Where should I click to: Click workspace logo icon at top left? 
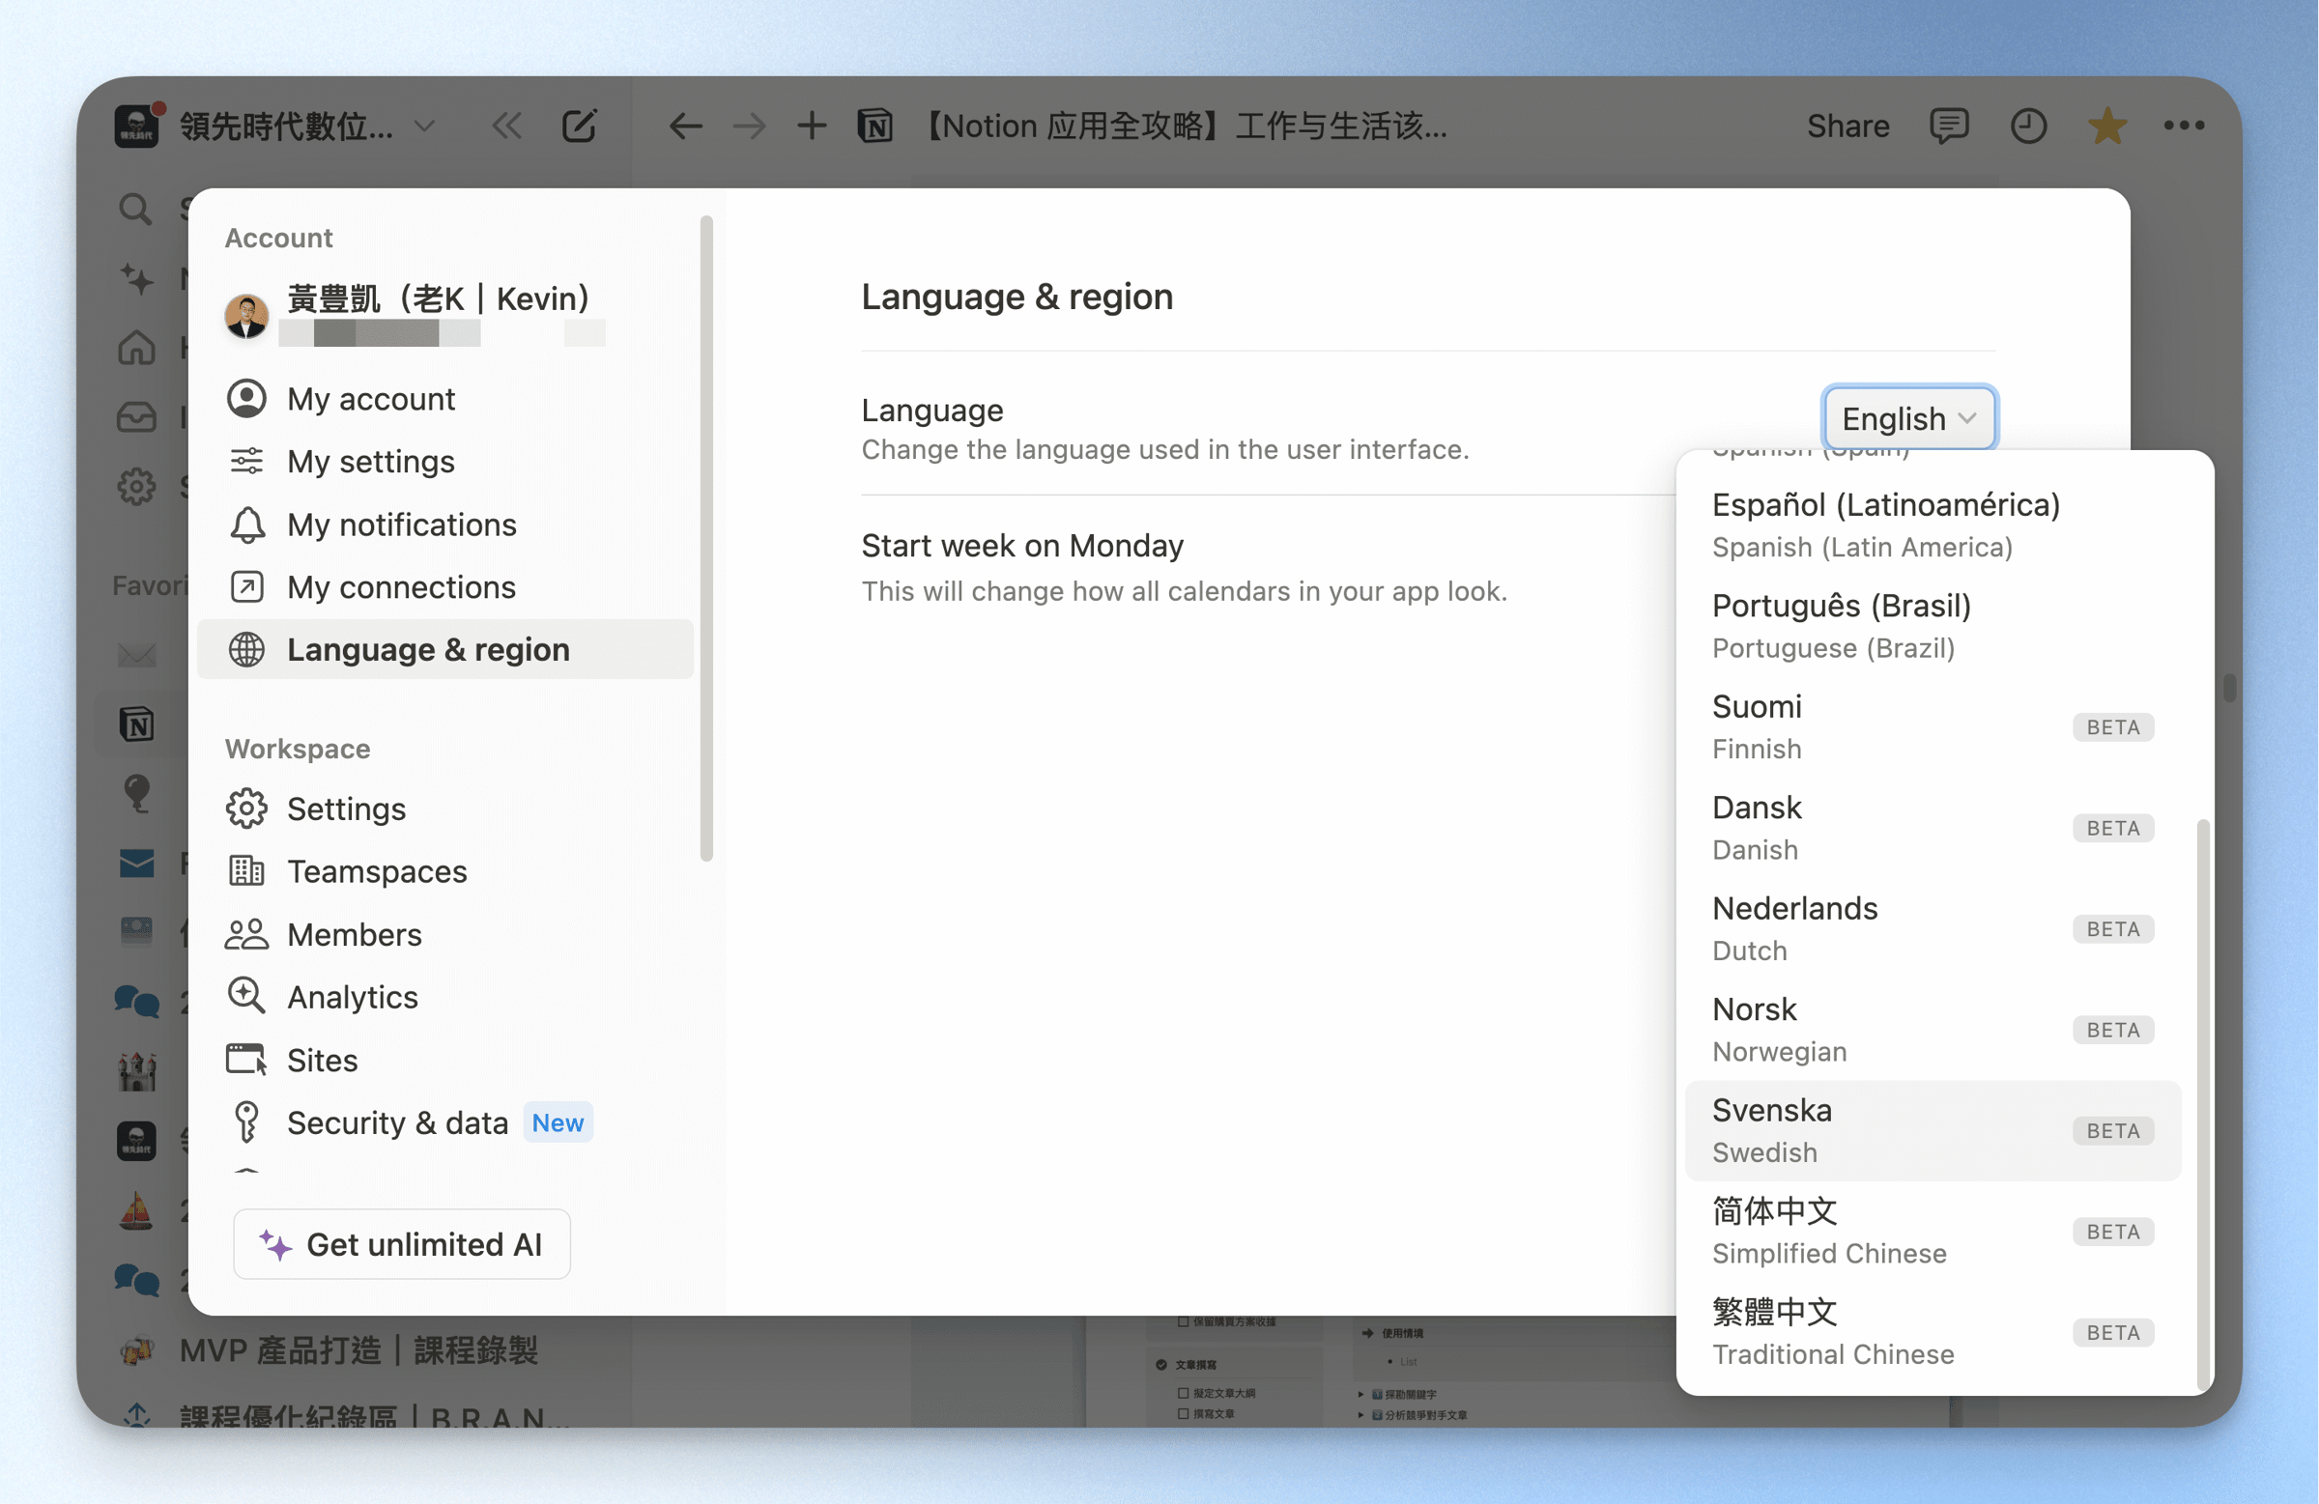coord(136,126)
